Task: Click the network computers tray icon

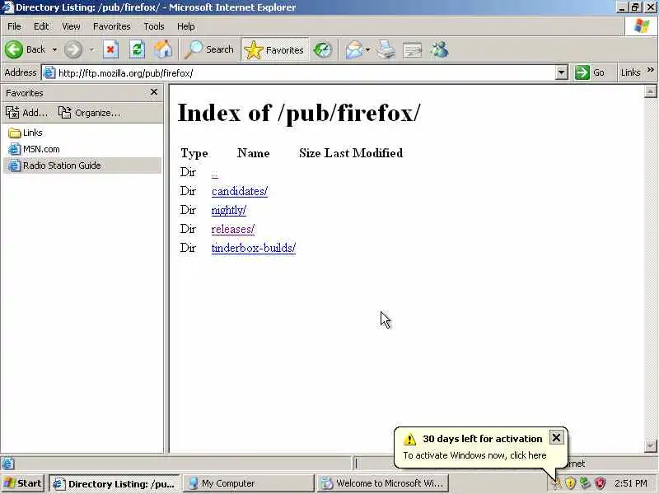Action: tap(585, 483)
